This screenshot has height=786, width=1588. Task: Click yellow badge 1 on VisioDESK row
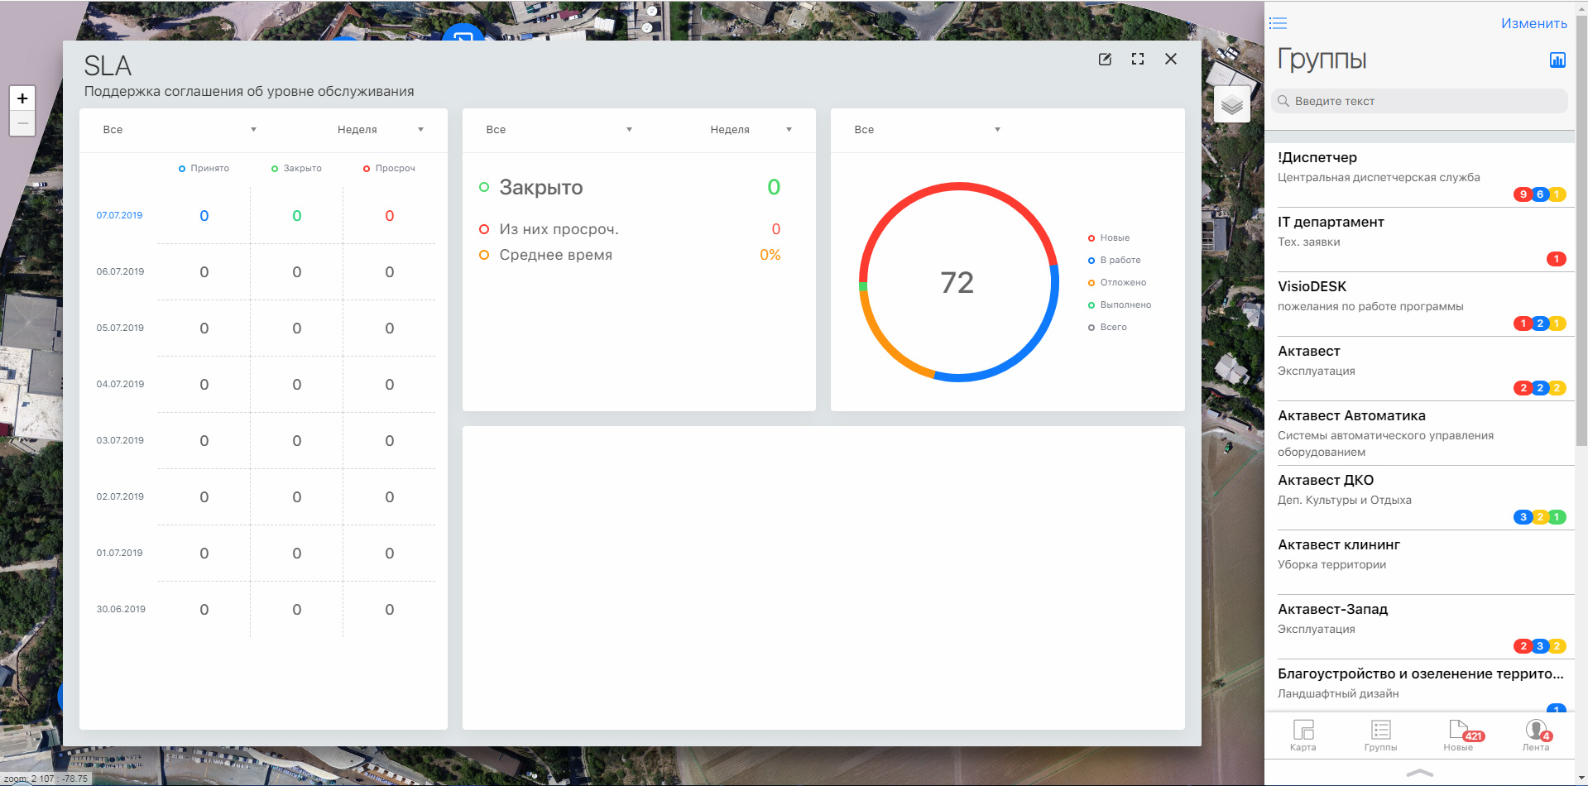click(x=1557, y=324)
